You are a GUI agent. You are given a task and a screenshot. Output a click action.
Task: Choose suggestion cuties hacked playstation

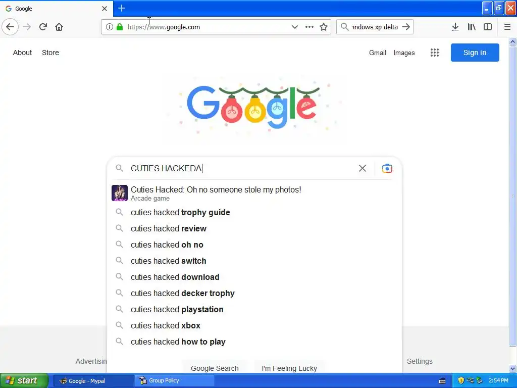click(x=254, y=310)
